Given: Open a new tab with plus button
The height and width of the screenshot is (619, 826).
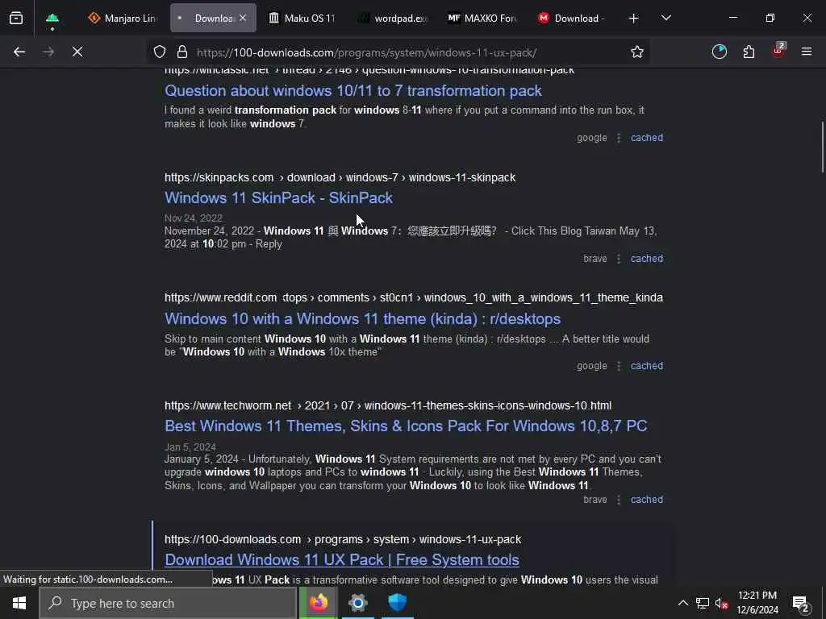Looking at the screenshot, I should [633, 19].
